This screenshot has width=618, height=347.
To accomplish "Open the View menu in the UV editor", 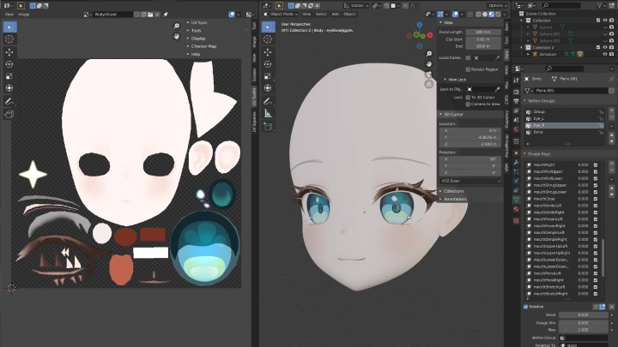I will click(9, 15).
